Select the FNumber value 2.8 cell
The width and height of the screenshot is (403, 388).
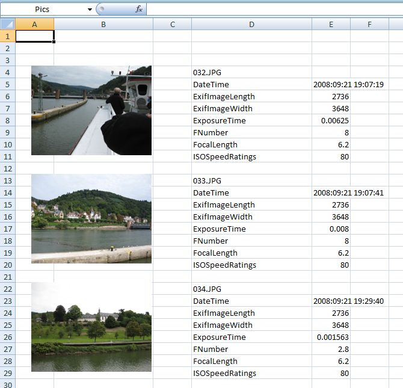[x=331, y=349]
